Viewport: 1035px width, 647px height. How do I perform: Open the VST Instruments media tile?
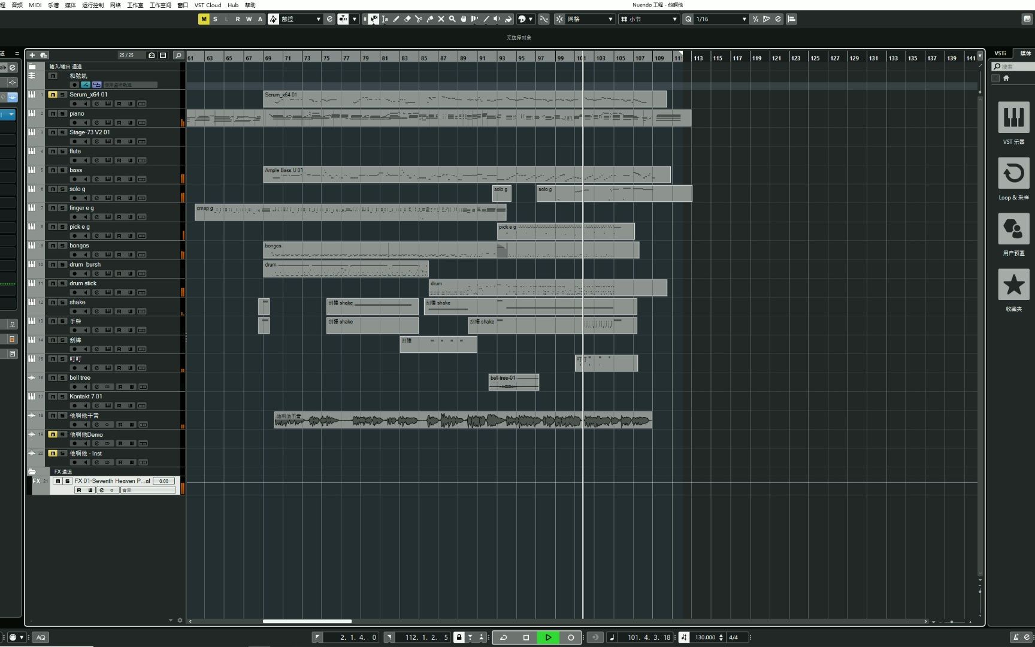pyautogui.click(x=1013, y=117)
